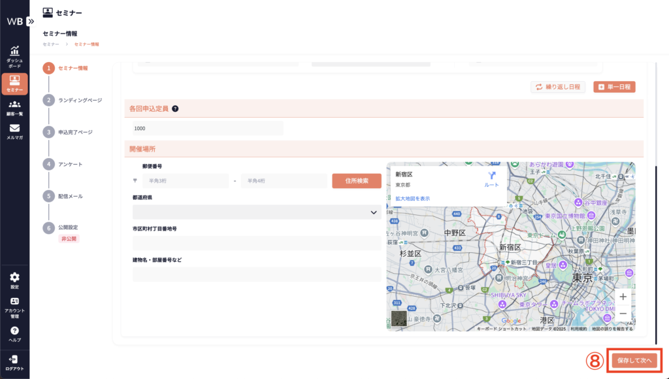Click the 拡大地図を表示 map link
This screenshot has height=379, width=669.
tap(412, 198)
